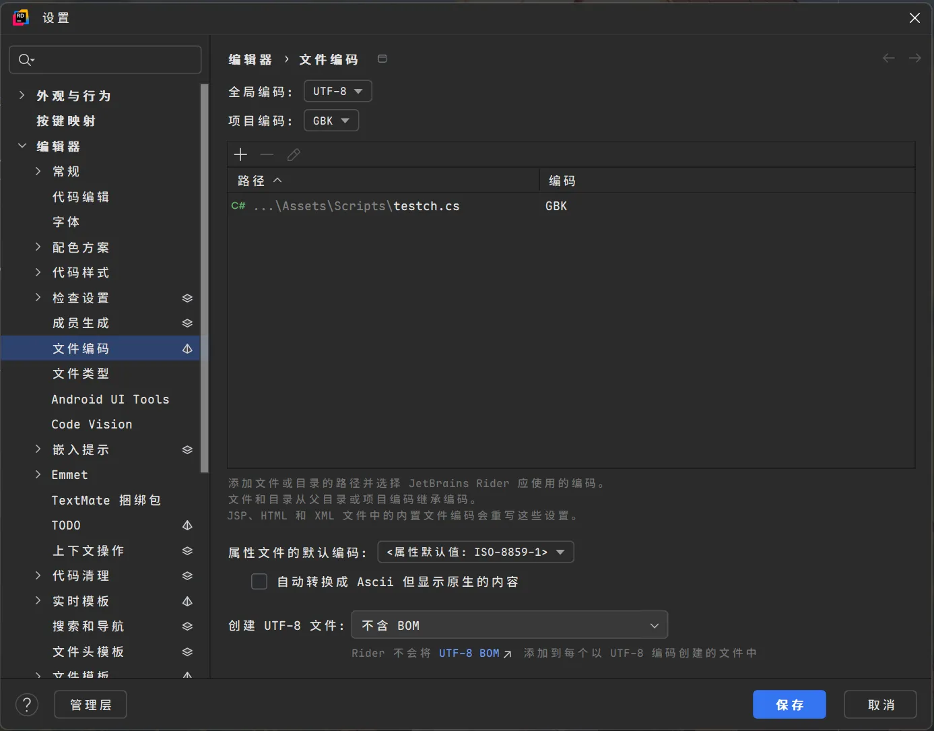Click search magnifier in settings search box
Screen dimensions: 934x731
tap(25, 60)
